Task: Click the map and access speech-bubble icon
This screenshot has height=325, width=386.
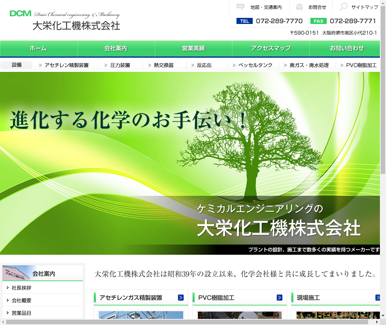Action: tap(241, 7)
